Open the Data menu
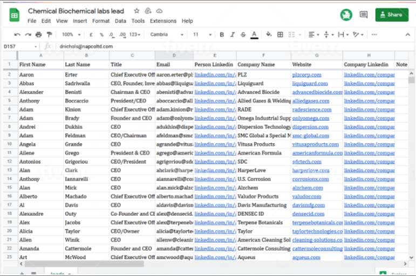 click(120, 21)
